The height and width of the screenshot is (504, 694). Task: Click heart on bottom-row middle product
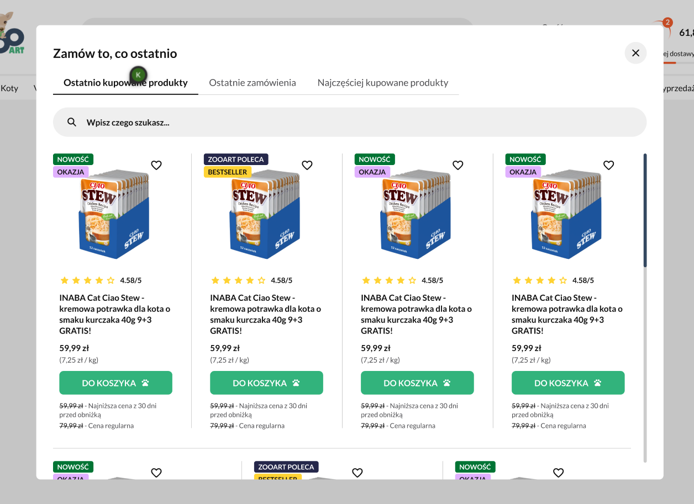(357, 473)
